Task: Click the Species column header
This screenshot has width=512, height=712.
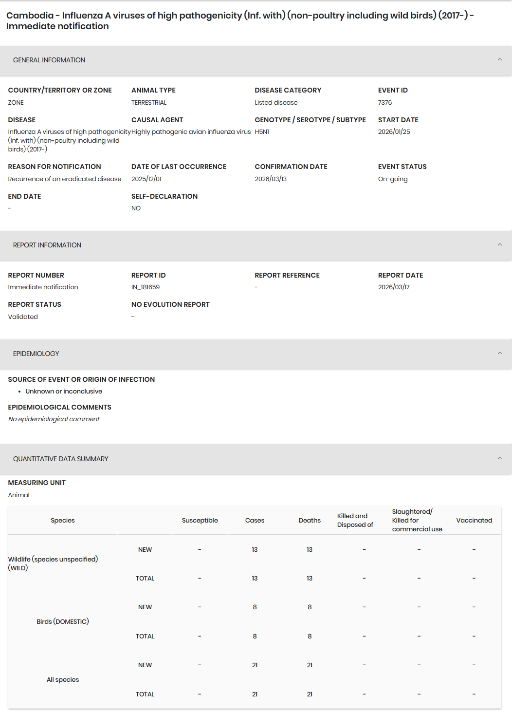Action: pos(63,520)
